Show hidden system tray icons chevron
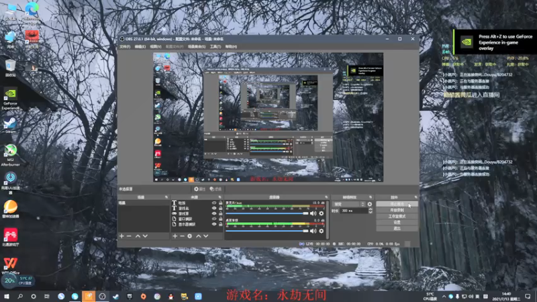This screenshot has width=537, height=302. coord(444,297)
